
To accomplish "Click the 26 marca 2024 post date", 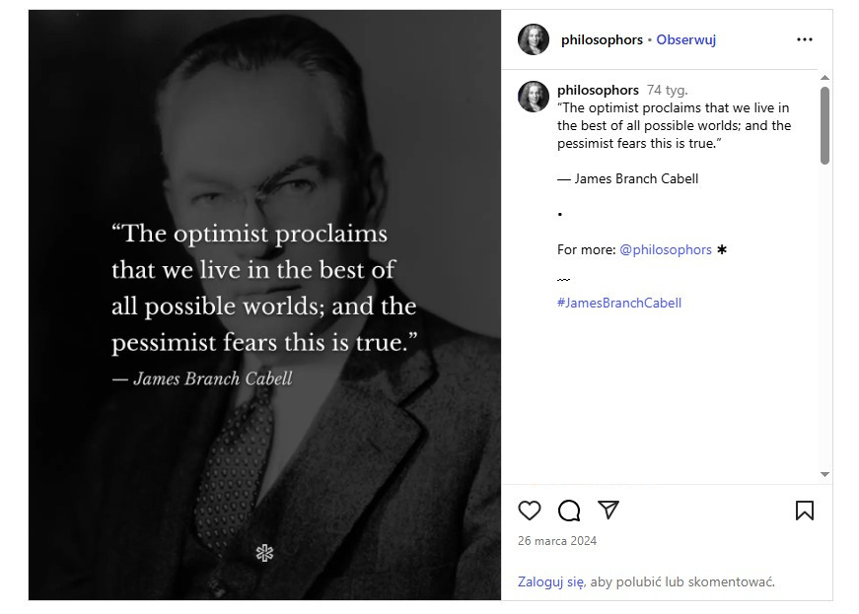I will [x=557, y=541].
